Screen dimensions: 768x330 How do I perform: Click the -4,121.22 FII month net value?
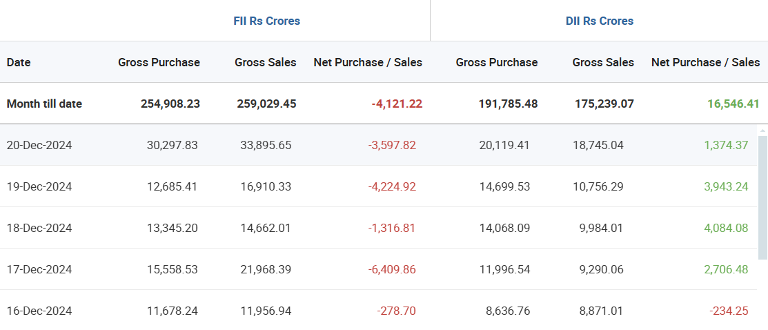point(397,104)
